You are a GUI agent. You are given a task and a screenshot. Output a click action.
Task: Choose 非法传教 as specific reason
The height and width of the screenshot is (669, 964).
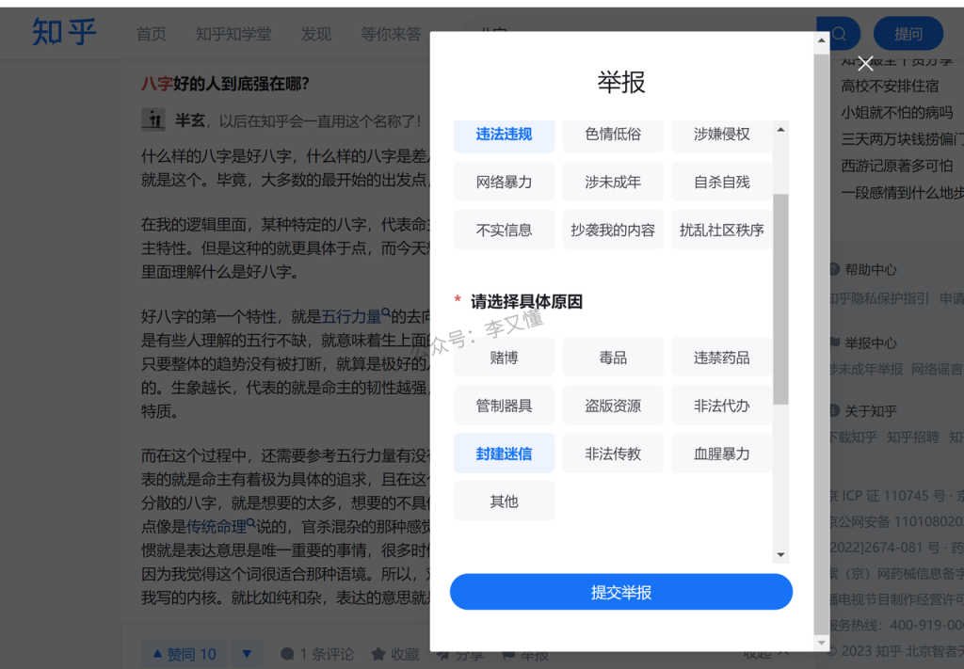point(613,453)
